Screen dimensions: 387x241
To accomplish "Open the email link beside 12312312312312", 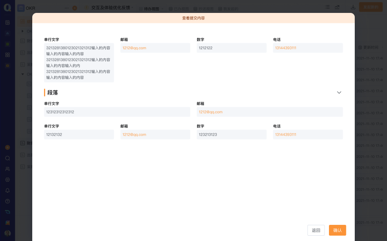I will pos(210,112).
